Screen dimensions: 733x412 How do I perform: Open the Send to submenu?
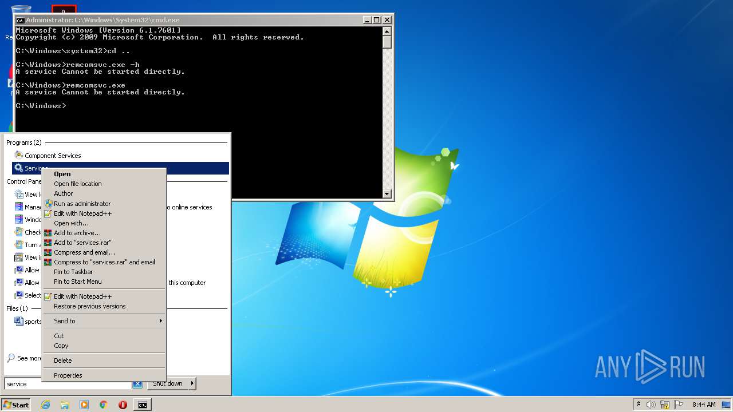104,321
